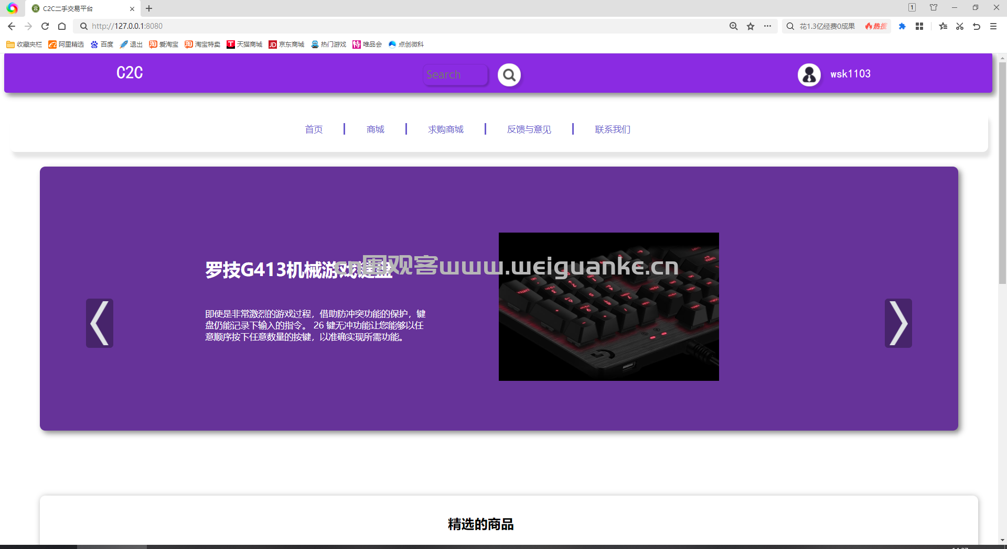Open the 热门游戏 bookmark
This screenshot has width=1007, height=549.
click(x=328, y=45)
